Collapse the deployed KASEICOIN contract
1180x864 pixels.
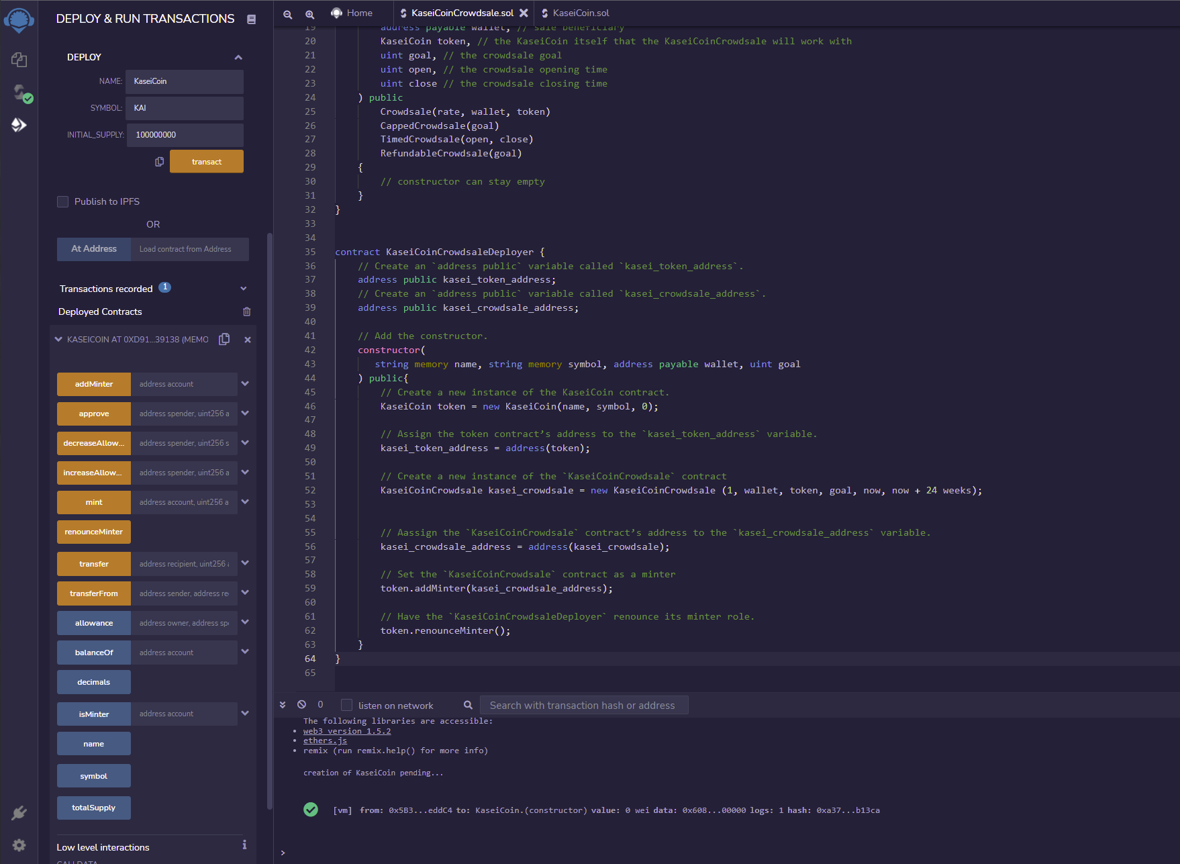(58, 339)
